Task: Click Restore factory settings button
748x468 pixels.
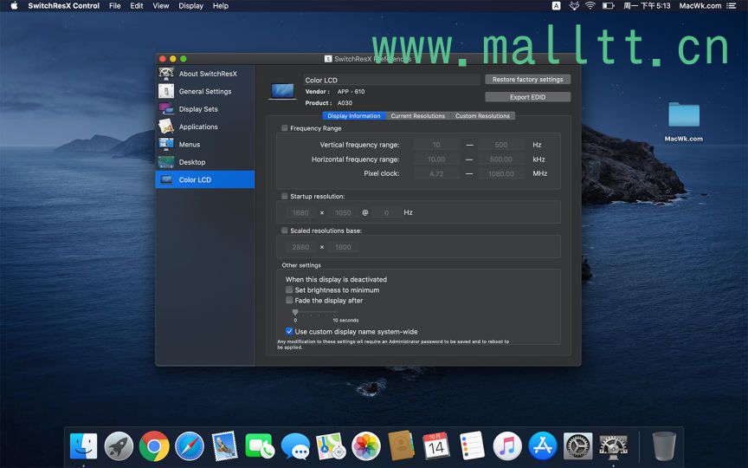Action: coord(527,79)
